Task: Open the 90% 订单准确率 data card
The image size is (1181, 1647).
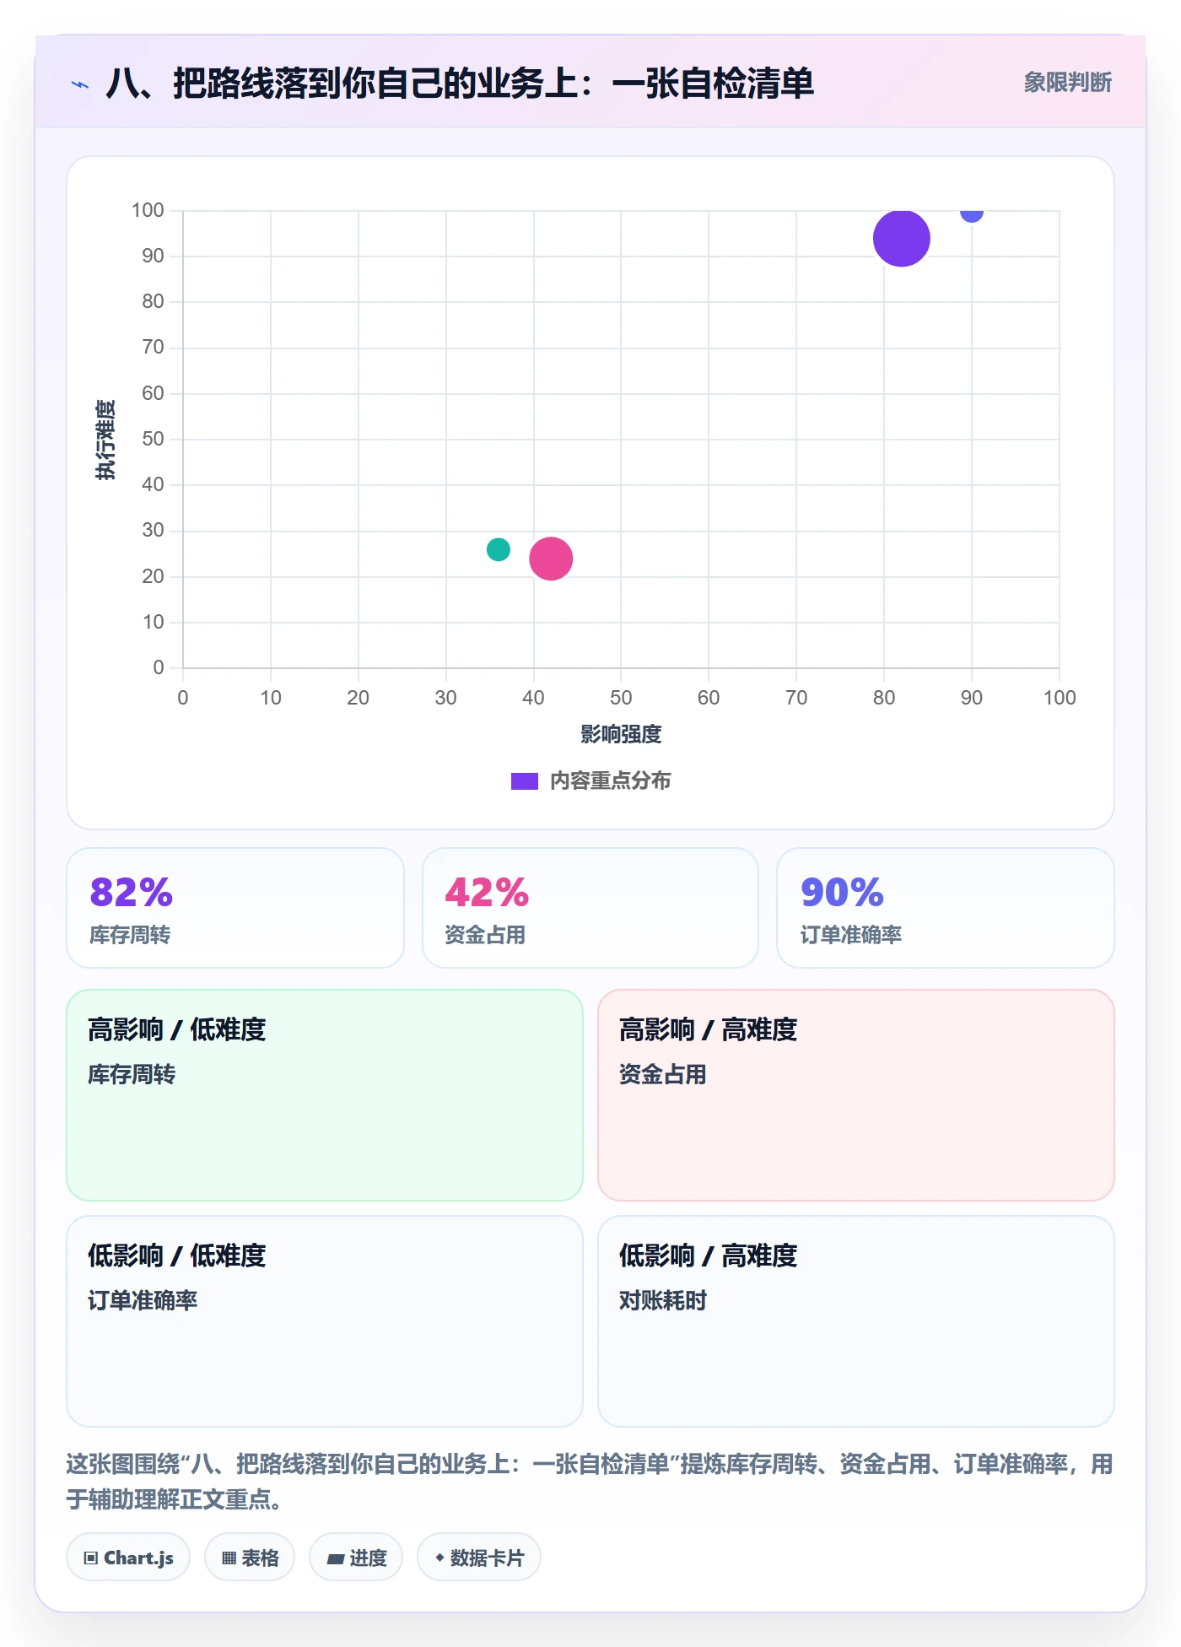Action: click(946, 908)
